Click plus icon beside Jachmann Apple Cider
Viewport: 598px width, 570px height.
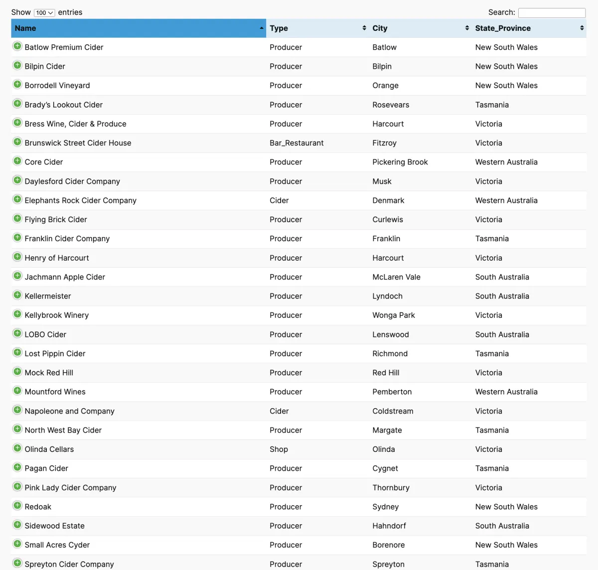pos(17,276)
